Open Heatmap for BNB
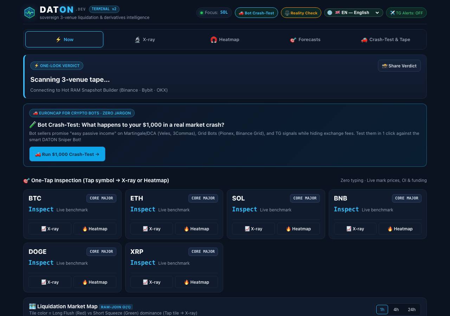 [400, 229]
